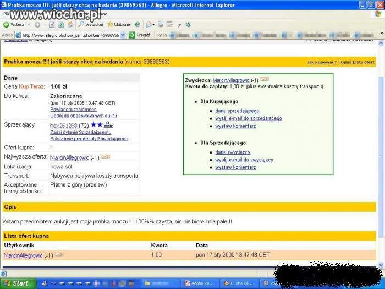The height and width of the screenshot is (289, 385).
Task: Click 'Dodaj do obserwowanych aukcji' link
Action: pos(84,116)
